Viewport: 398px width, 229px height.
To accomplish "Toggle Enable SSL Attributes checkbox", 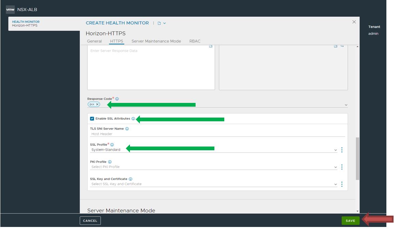I will [x=92, y=119].
